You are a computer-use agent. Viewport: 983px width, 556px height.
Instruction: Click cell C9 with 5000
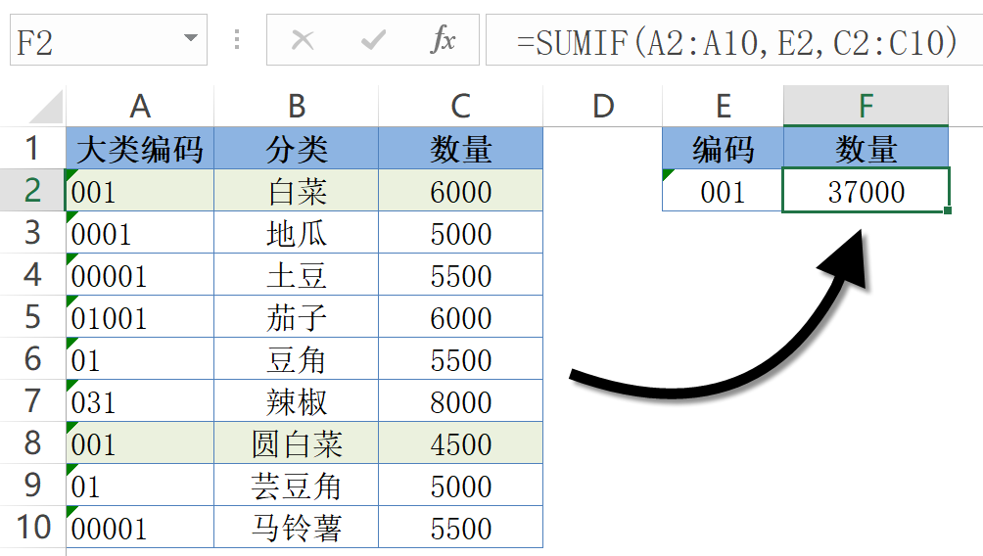point(461,485)
